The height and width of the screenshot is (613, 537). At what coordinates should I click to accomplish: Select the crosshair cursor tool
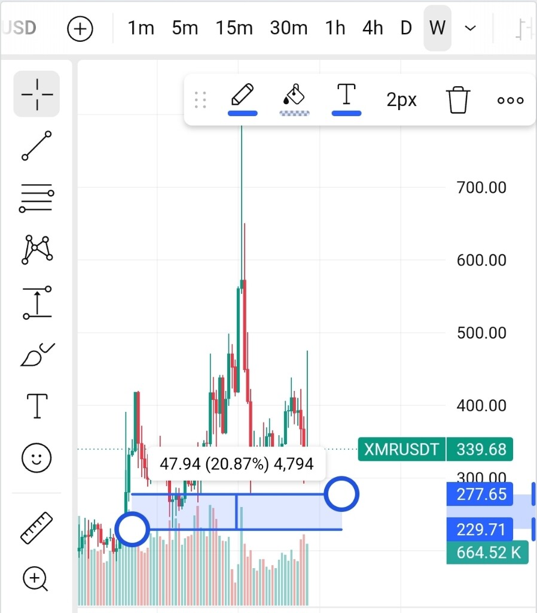[36, 94]
